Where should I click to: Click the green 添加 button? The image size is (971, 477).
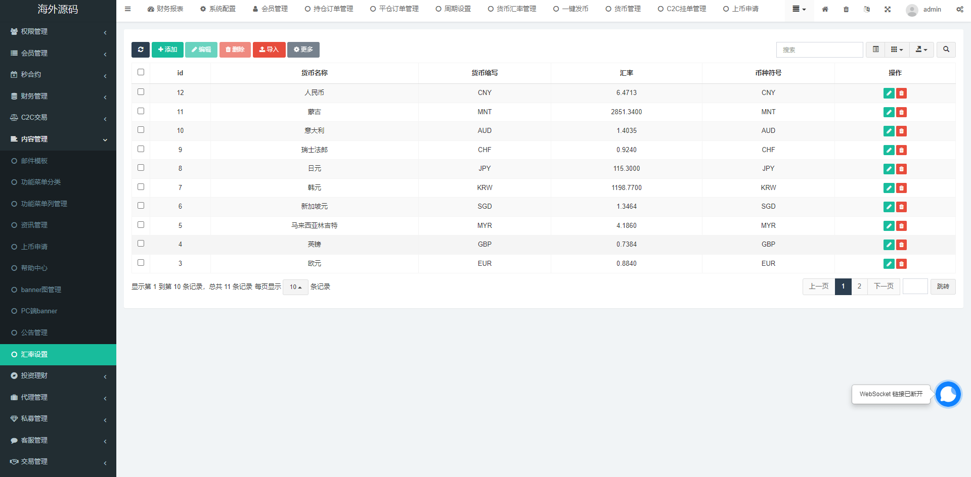pyautogui.click(x=167, y=50)
